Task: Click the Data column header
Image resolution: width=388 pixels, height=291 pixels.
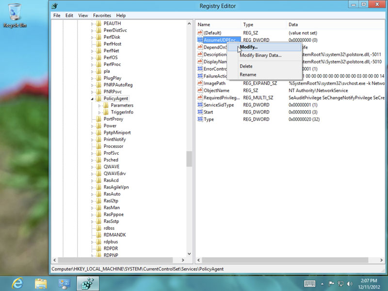Action: click(293, 24)
